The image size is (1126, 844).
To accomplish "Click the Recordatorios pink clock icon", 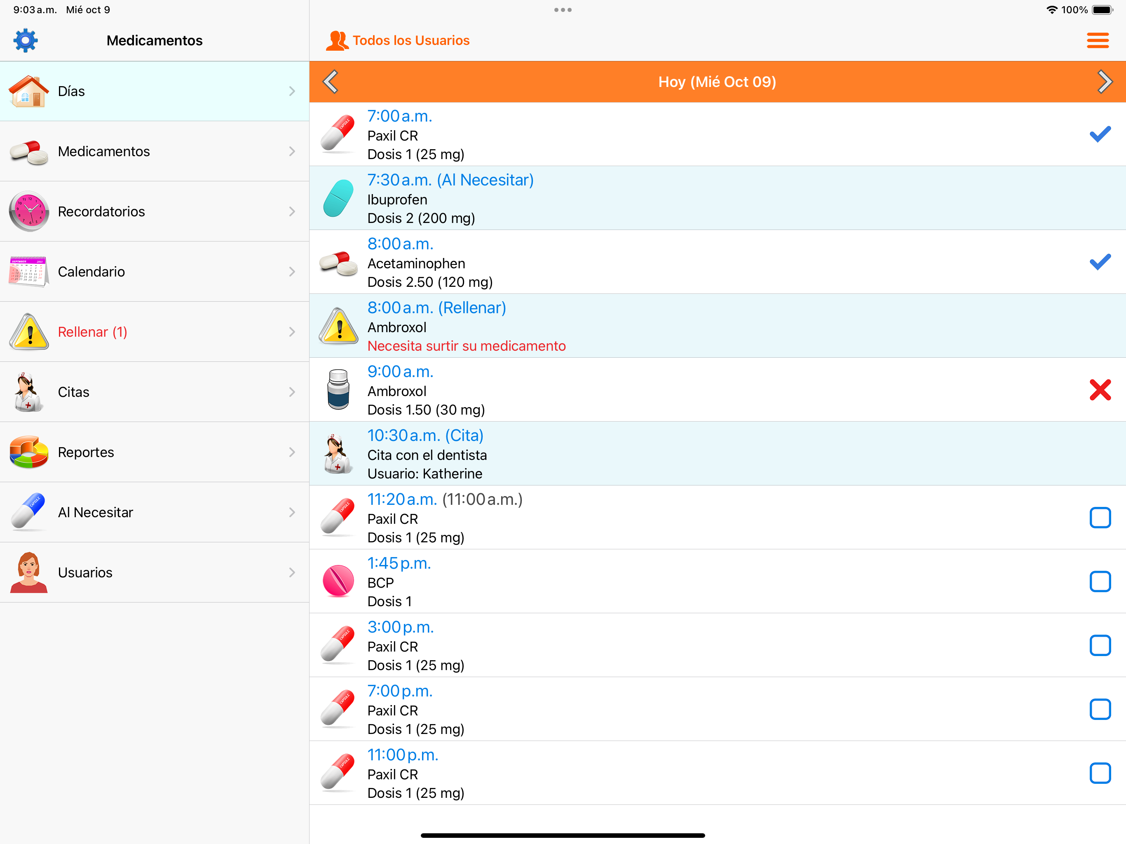I will (x=29, y=211).
